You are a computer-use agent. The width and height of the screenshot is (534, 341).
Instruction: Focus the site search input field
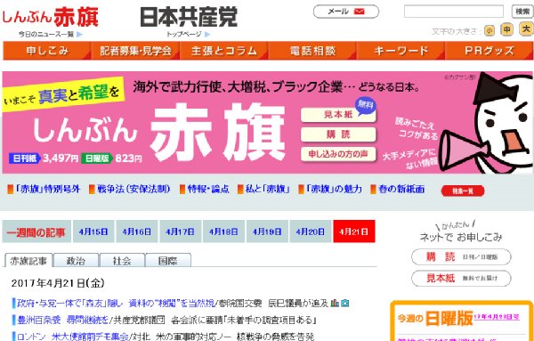pos(454,12)
